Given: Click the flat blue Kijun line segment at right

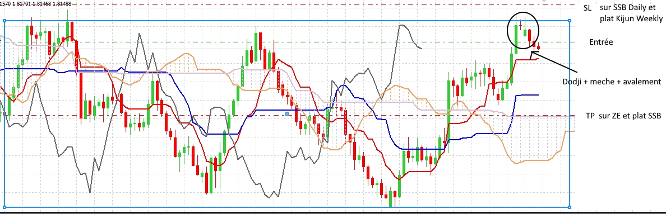Looking at the screenshot, I should click(526, 95).
